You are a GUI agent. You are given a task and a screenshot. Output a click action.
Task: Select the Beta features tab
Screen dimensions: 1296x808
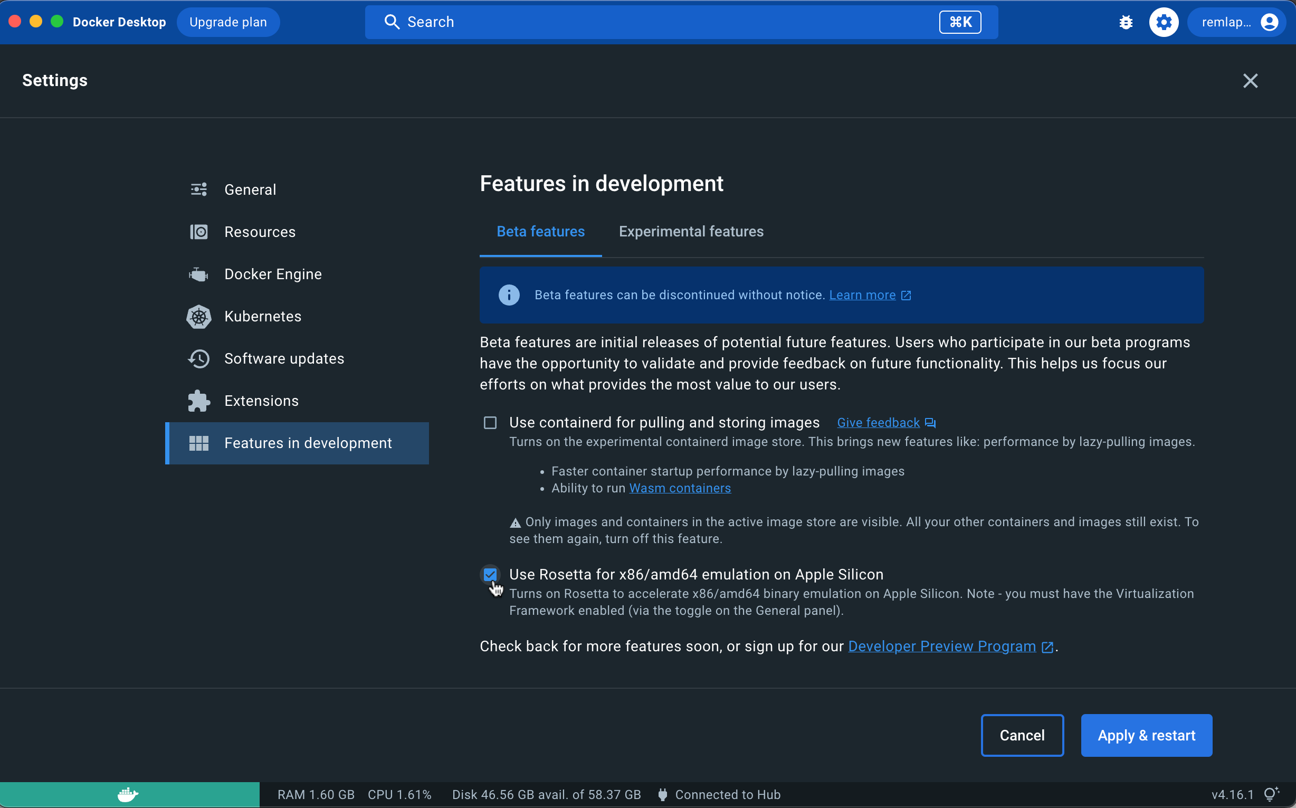tap(540, 231)
